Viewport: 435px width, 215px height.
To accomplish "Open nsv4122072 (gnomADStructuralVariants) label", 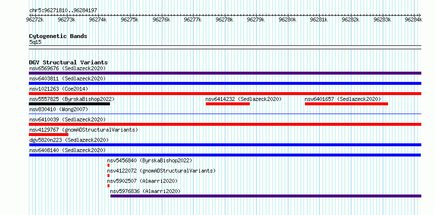I will click(161, 171).
